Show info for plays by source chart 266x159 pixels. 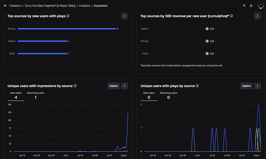[197, 86]
